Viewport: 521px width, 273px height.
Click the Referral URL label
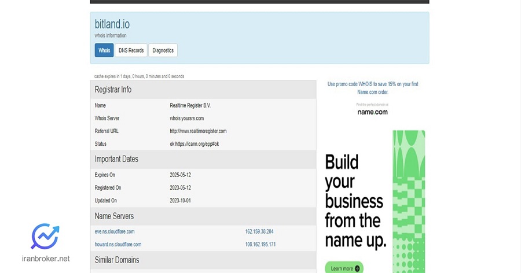point(107,131)
